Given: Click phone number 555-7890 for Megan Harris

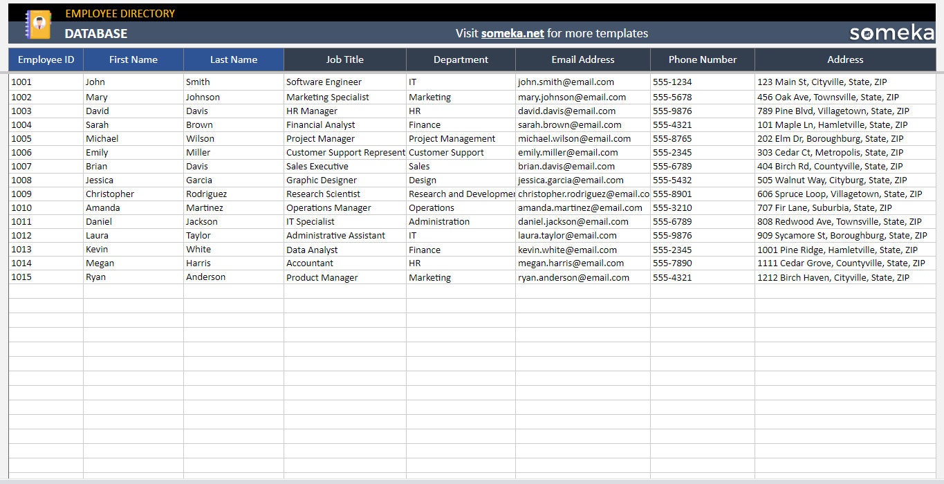Looking at the screenshot, I should click(x=670, y=263).
